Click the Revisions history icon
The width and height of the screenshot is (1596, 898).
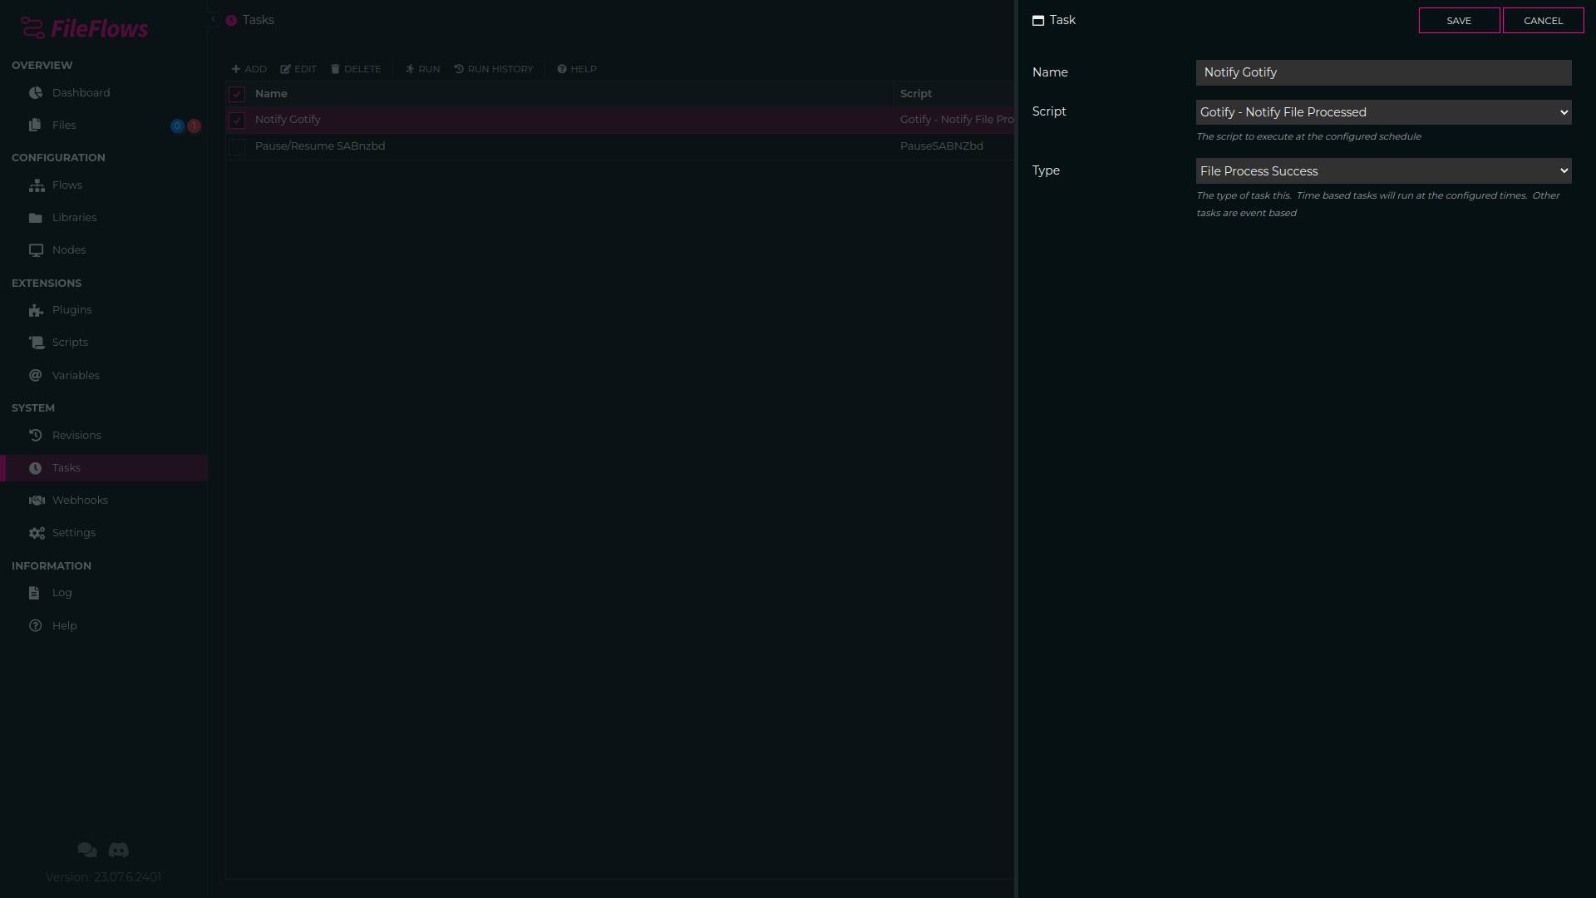pyautogui.click(x=35, y=436)
